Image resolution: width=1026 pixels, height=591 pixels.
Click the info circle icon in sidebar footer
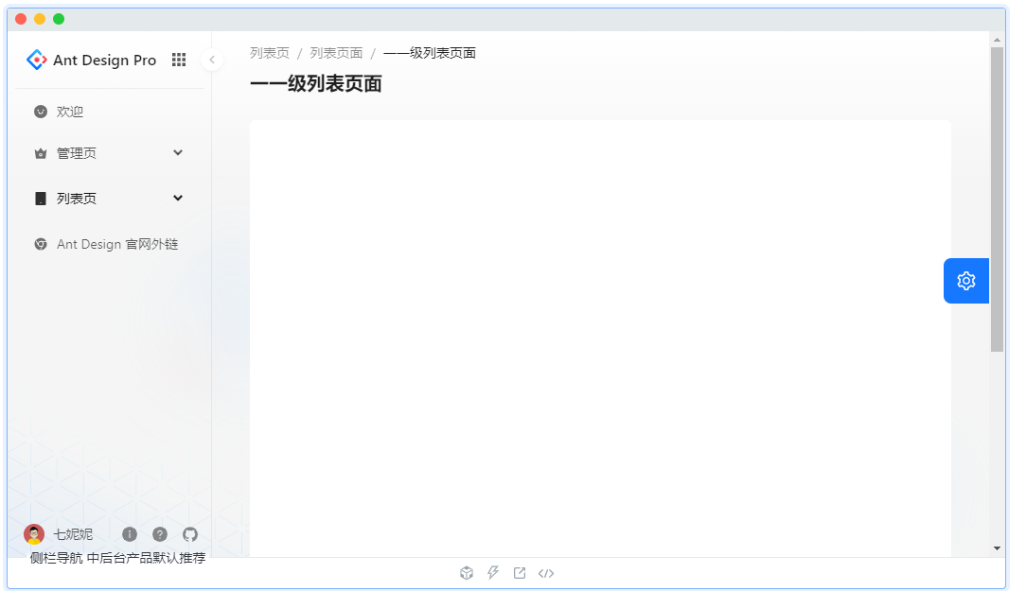(x=130, y=534)
